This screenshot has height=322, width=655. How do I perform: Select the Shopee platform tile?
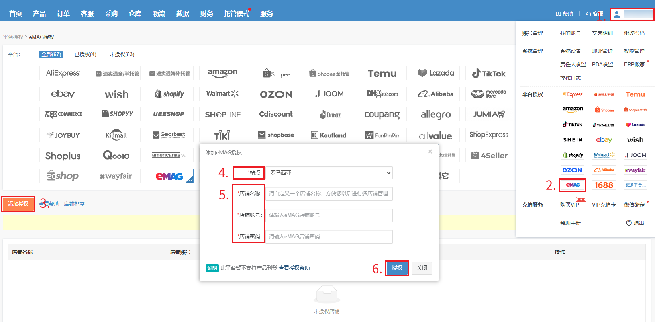[x=276, y=73]
